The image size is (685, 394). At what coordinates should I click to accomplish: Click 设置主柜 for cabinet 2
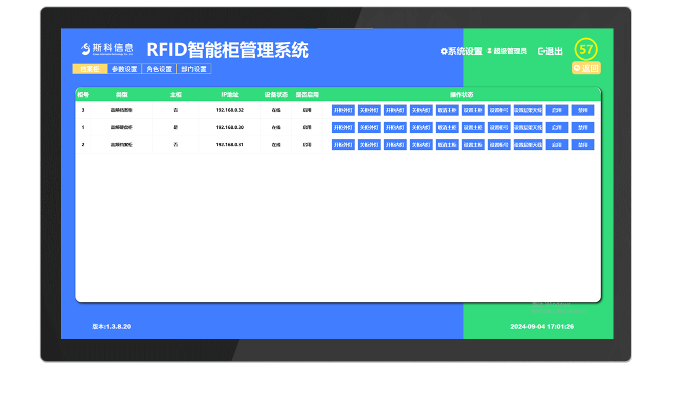(x=472, y=144)
